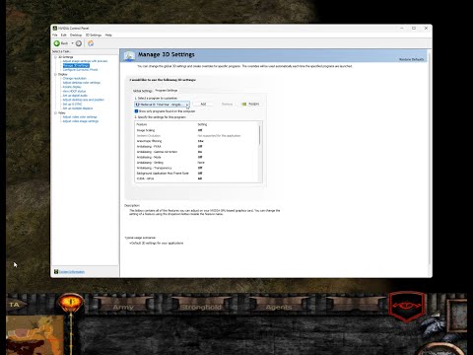Open the Help menu
Image resolution: width=473 pixels, height=355 pixels.
pos(108,35)
